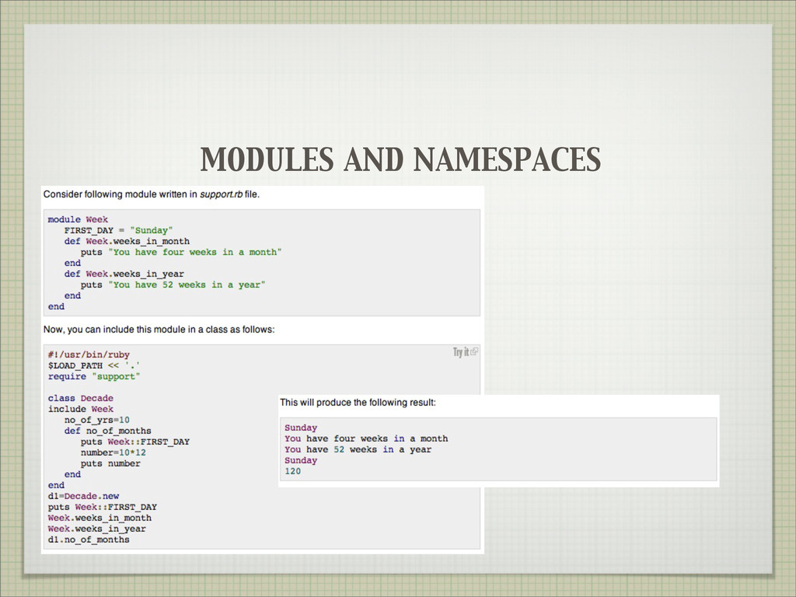This screenshot has height=597, width=796.
Task: Click "Now, you can include this module" sentence
Action: pyautogui.click(x=159, y=330)
